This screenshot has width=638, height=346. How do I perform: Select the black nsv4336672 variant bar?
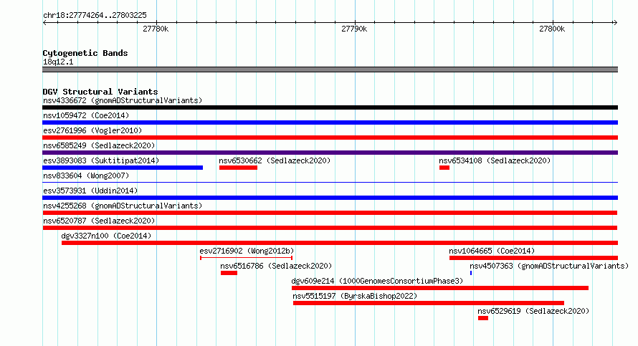tap(330, 107)
